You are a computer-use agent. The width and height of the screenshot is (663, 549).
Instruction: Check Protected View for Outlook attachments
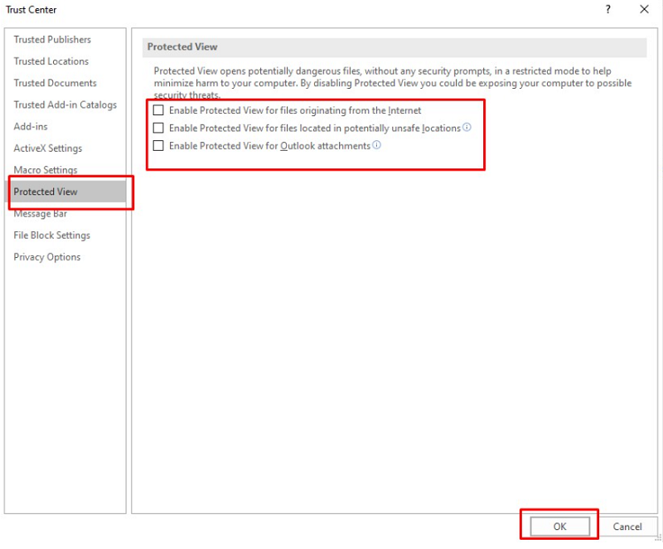(158, 146)
